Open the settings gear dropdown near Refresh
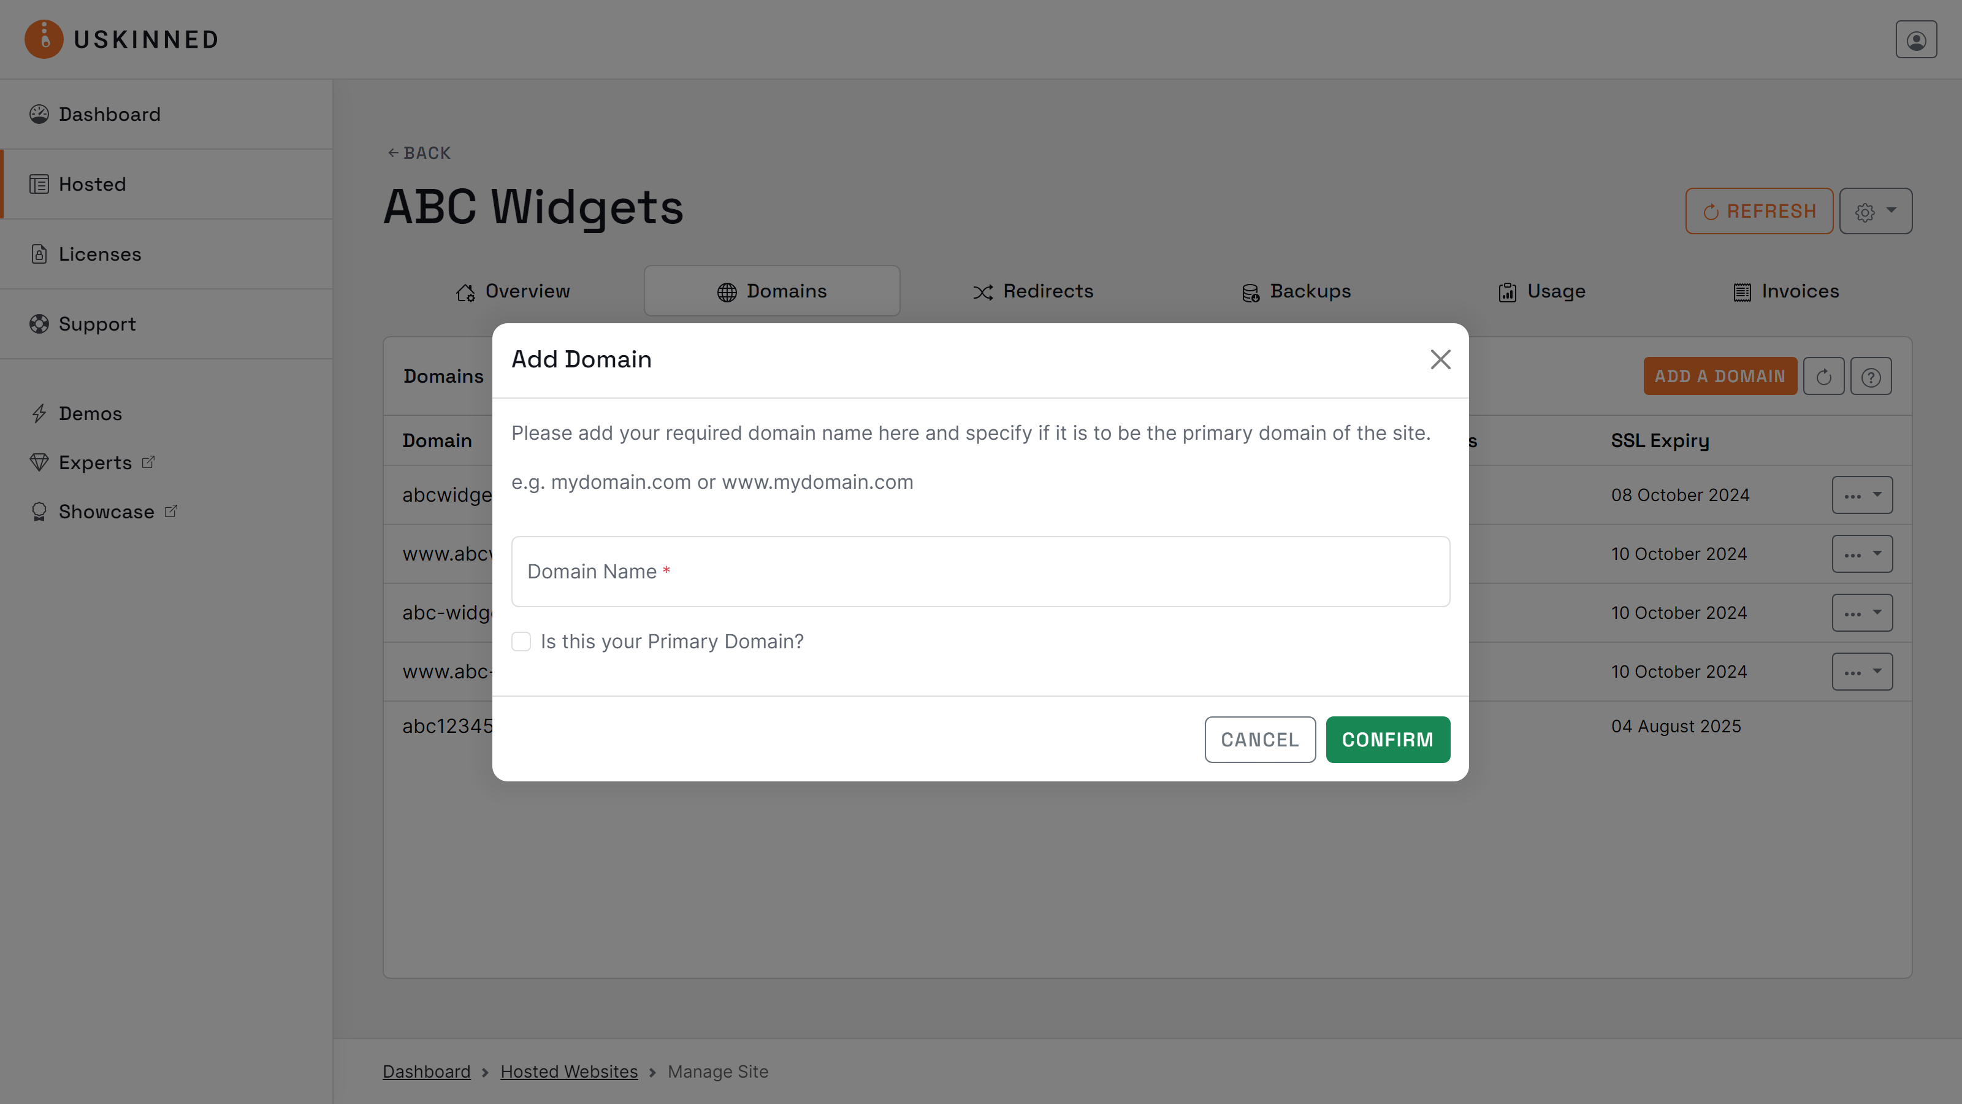 1875,211
